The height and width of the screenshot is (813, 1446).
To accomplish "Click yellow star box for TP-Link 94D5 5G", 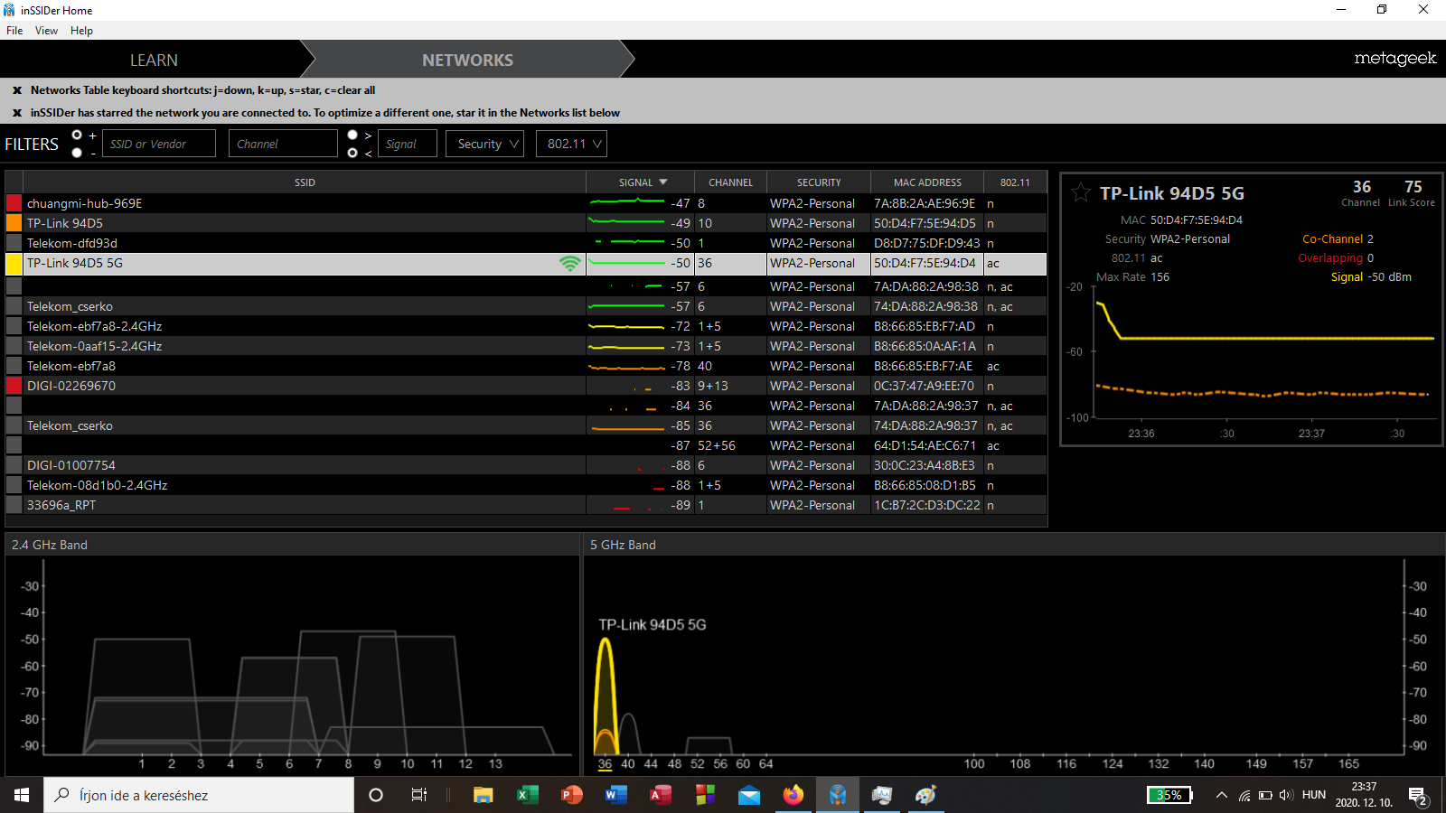I will [14, 264].
